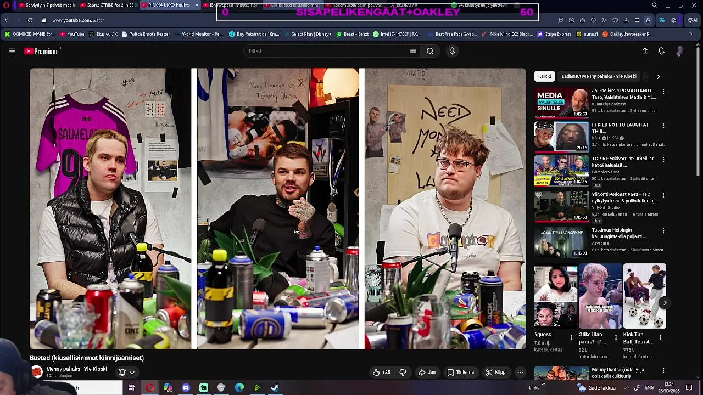Show hidden bookmarks with the double chevron
Image resolution: width=703 pixels, height=395 pixels.
tap(690, 34)
